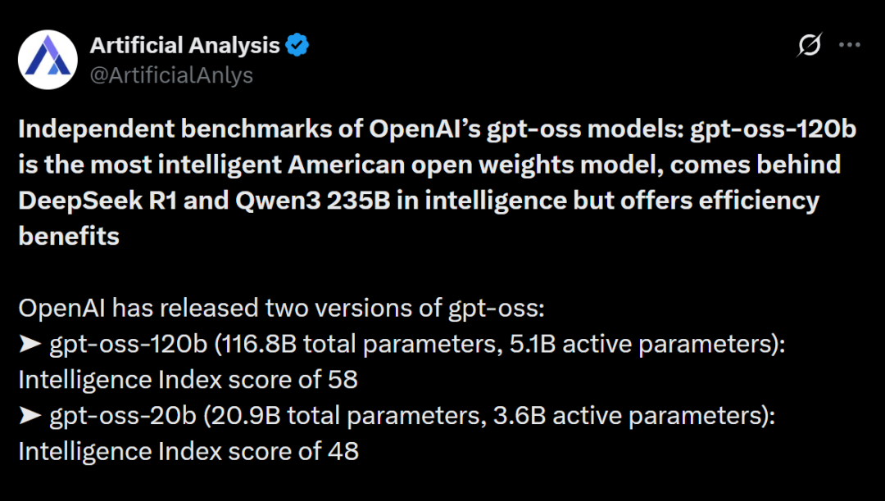The image size is (885, 501).
Task: Click the '20.9B total parameters' text
Action: click(x=346, y=416)
